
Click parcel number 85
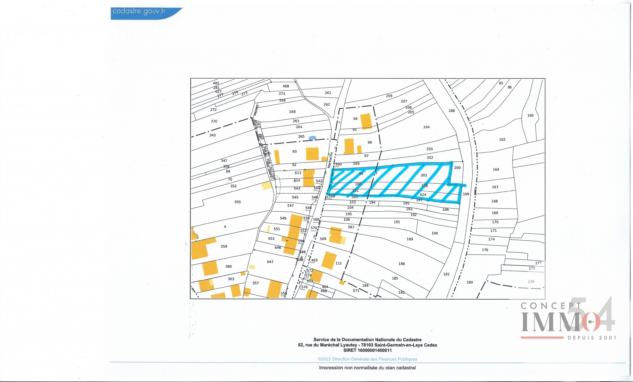tap(501, 83)
